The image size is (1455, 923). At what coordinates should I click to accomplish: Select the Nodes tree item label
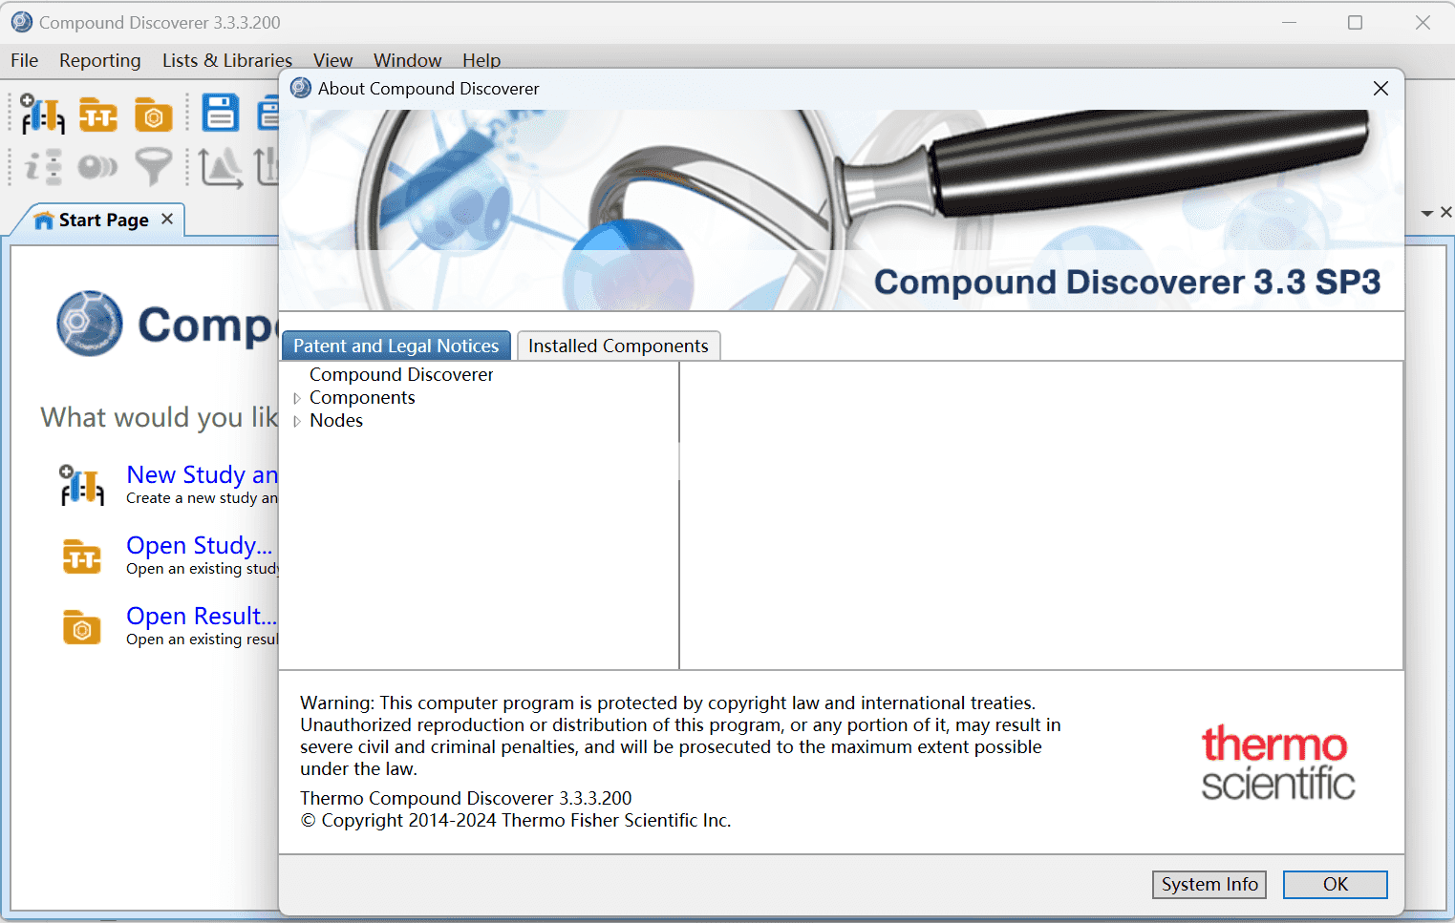coord(336,420)
